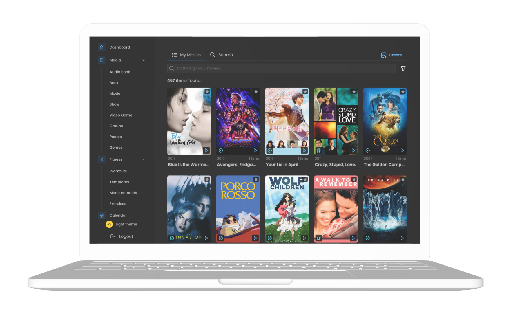Click play icon on Avengers: Endgame poster
Image resolution: width=522 pixels, height=316 pixels.
(x=255, y=150)
